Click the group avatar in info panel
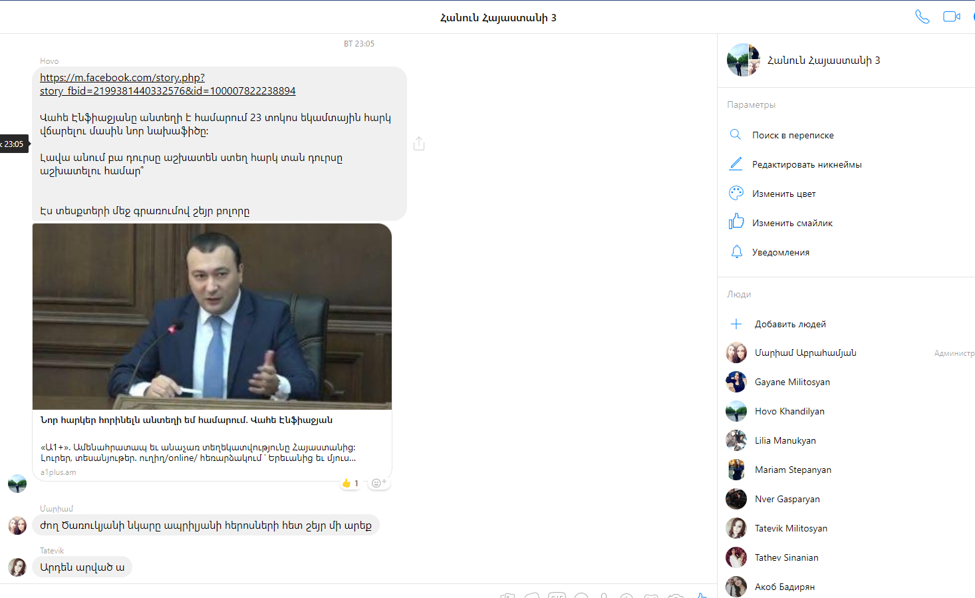The image size is (975, 598). [743, 61]
